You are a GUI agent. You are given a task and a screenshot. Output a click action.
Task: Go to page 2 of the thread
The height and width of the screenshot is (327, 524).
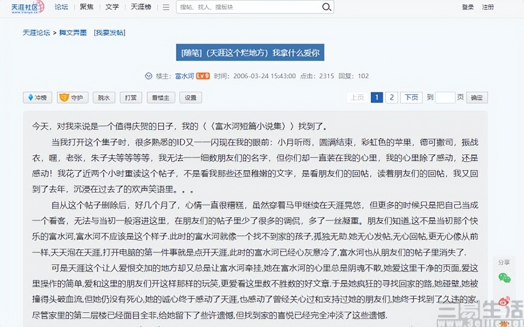391,98
